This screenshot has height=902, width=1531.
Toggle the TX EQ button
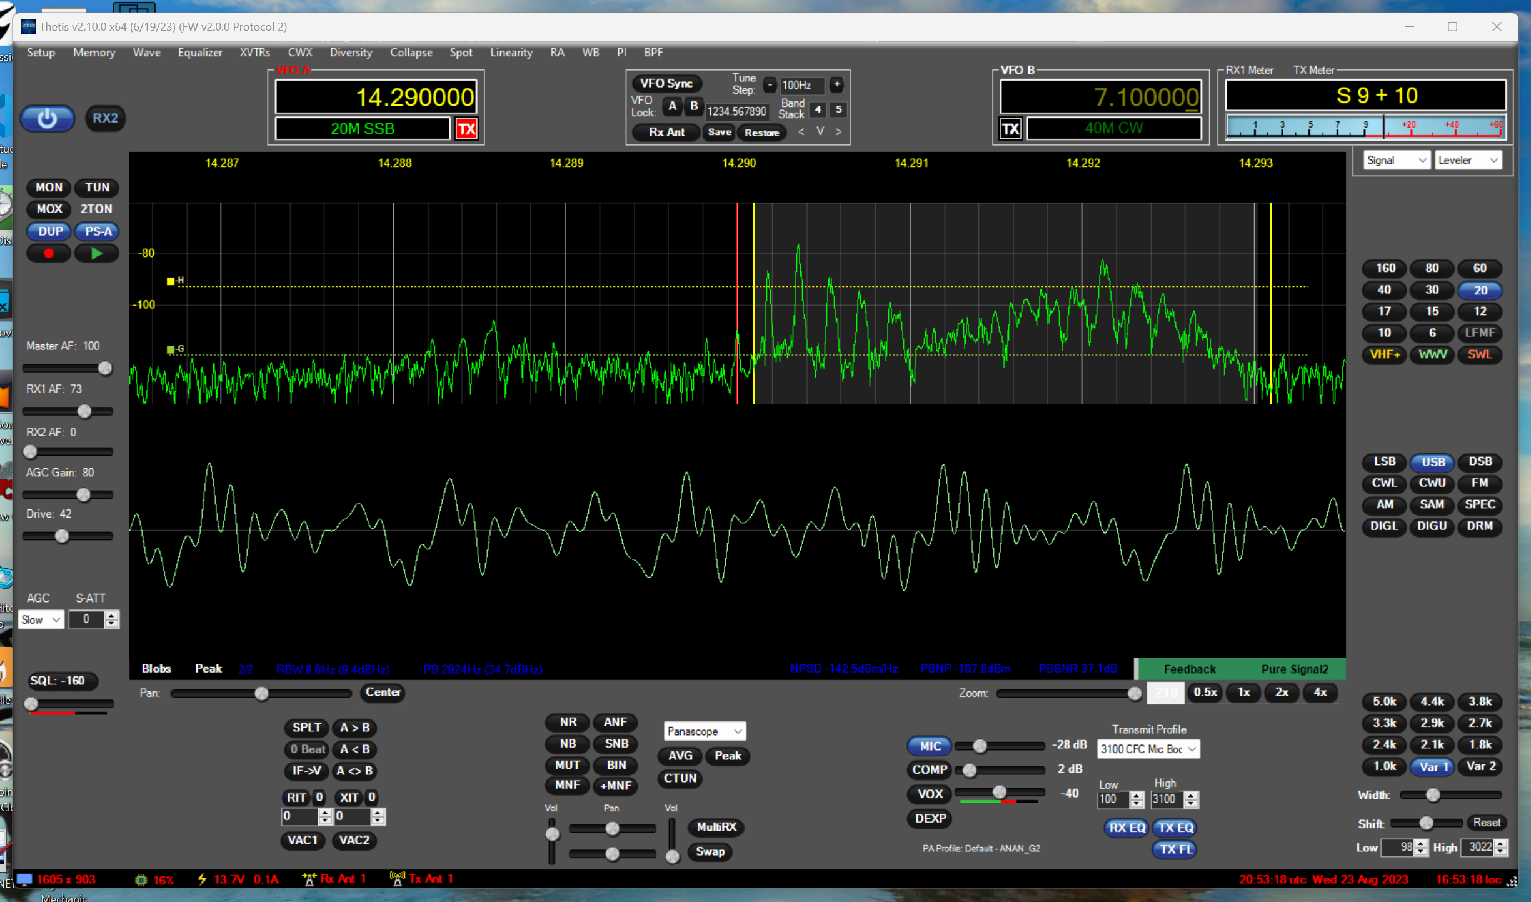pos(1175,828)
